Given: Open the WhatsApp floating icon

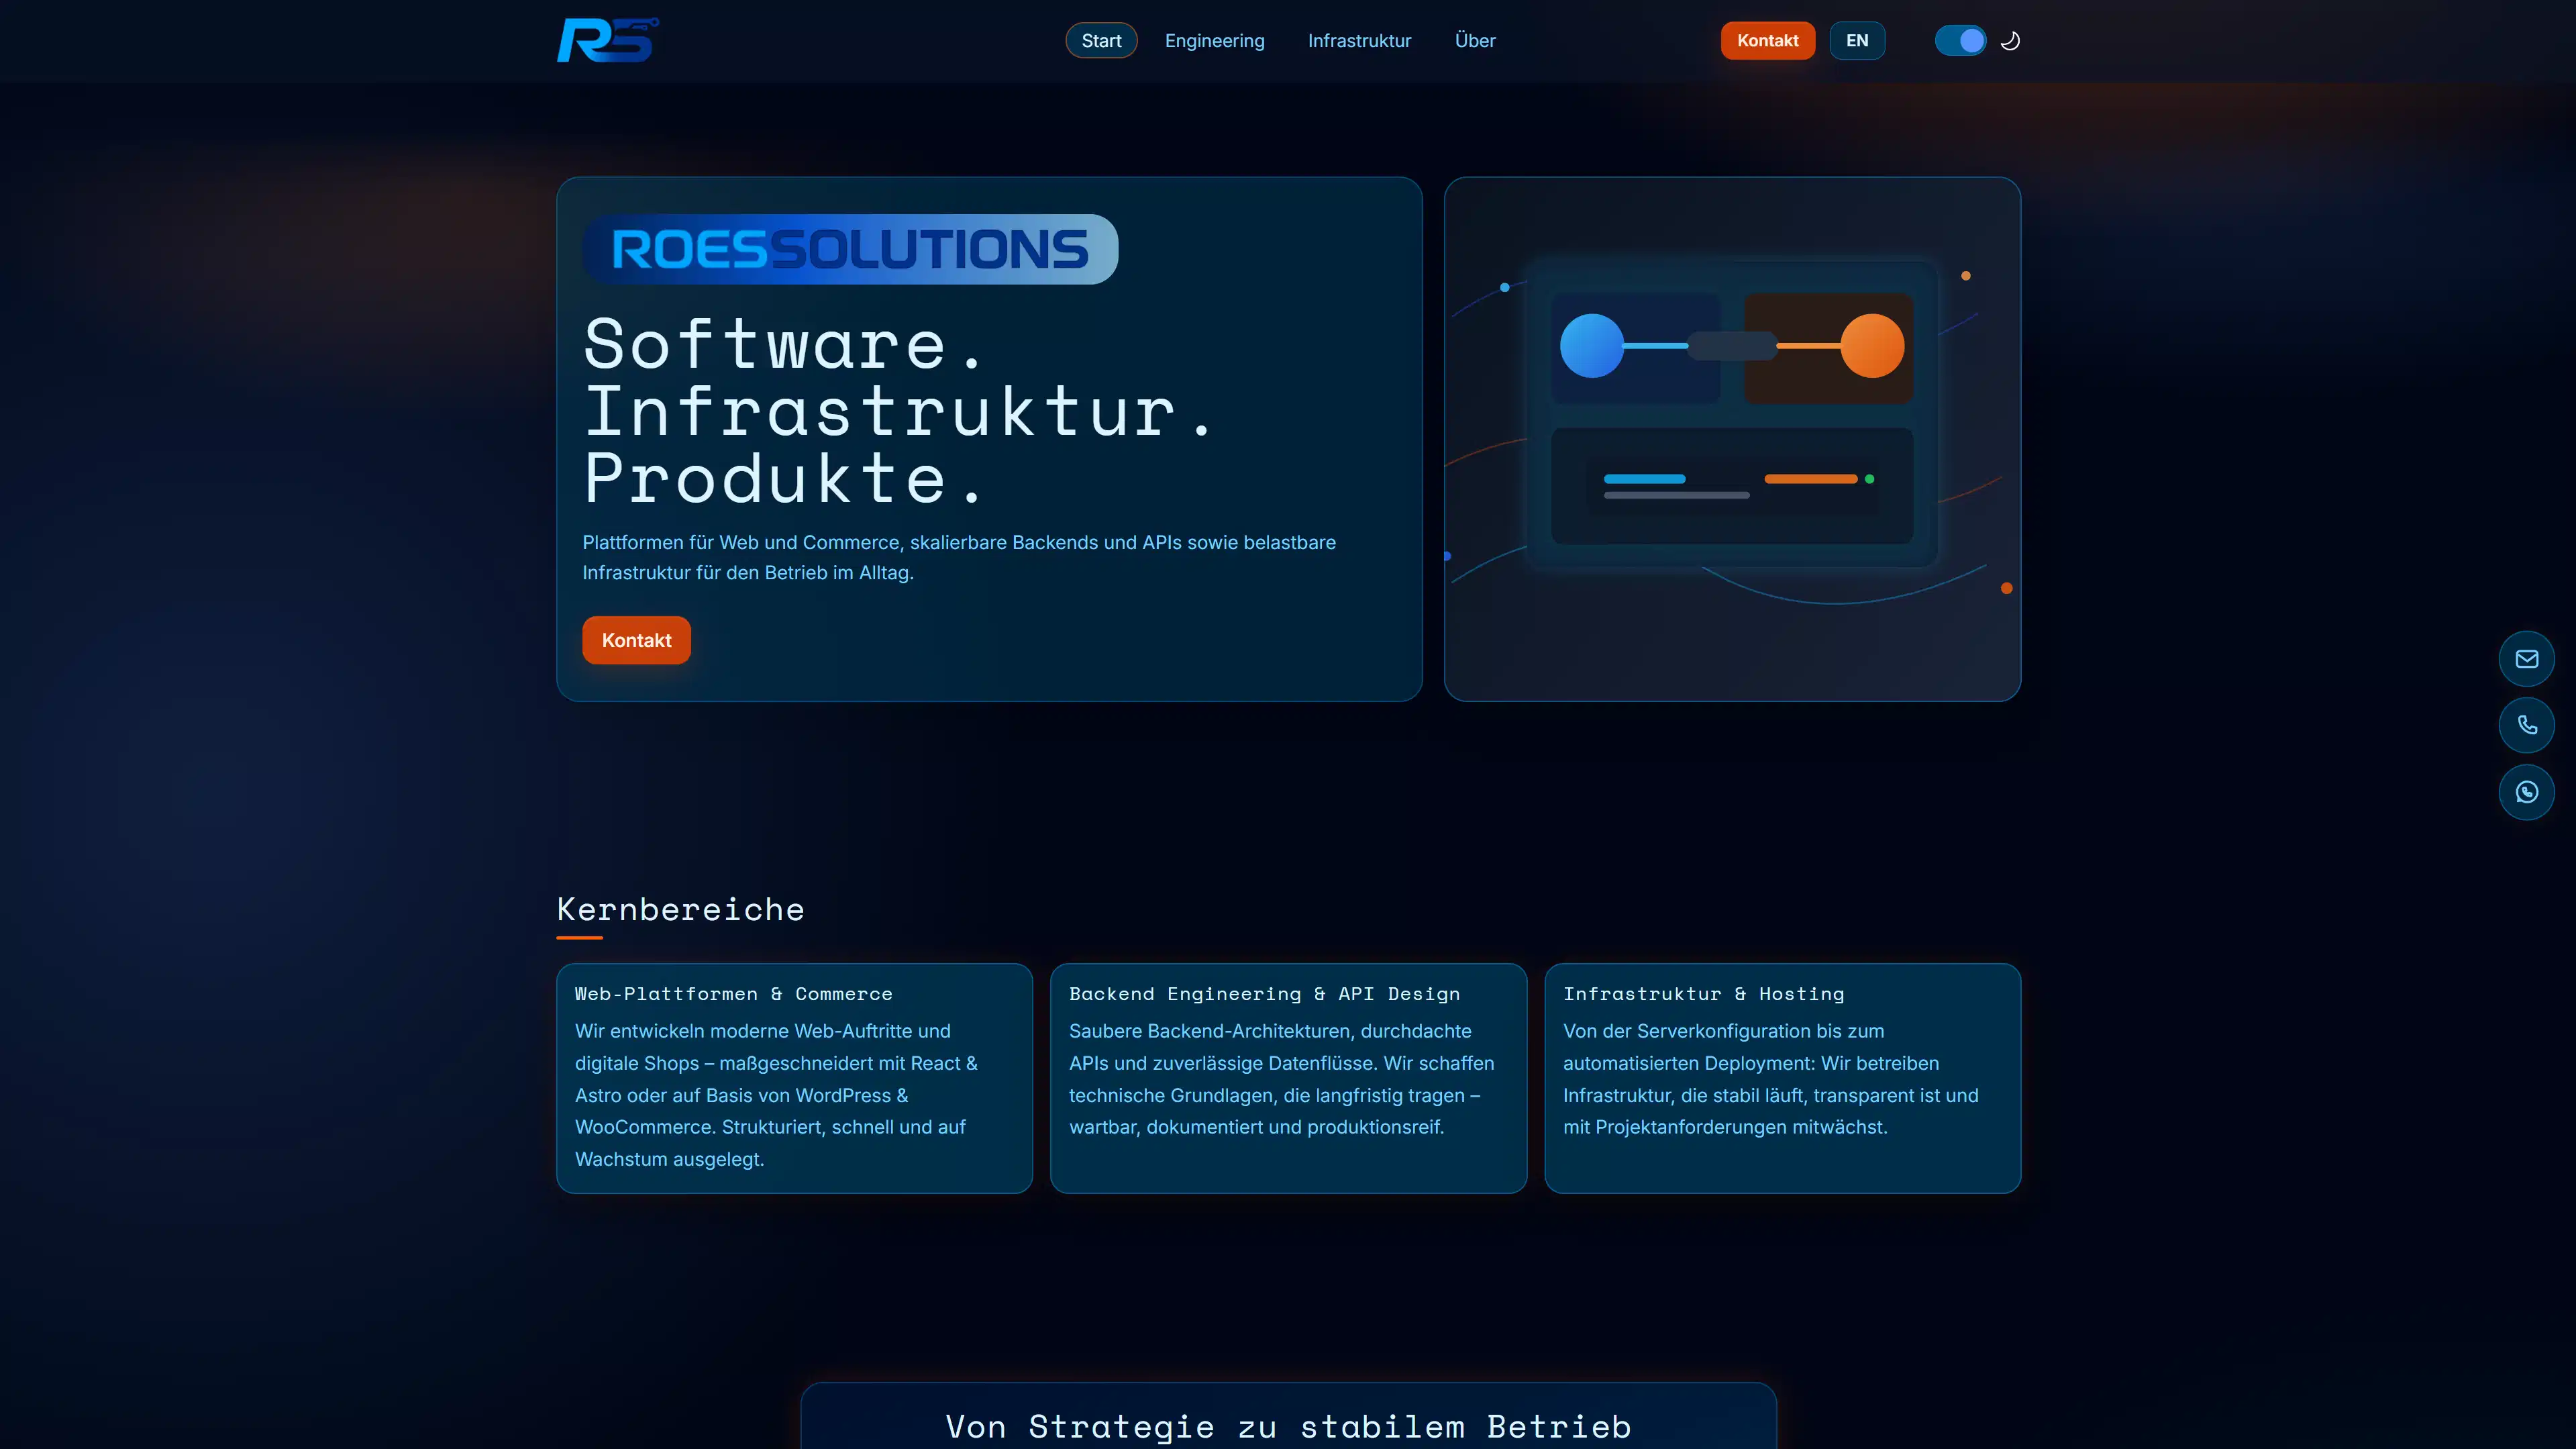Looking at the screenshot, I should 2526,792.
